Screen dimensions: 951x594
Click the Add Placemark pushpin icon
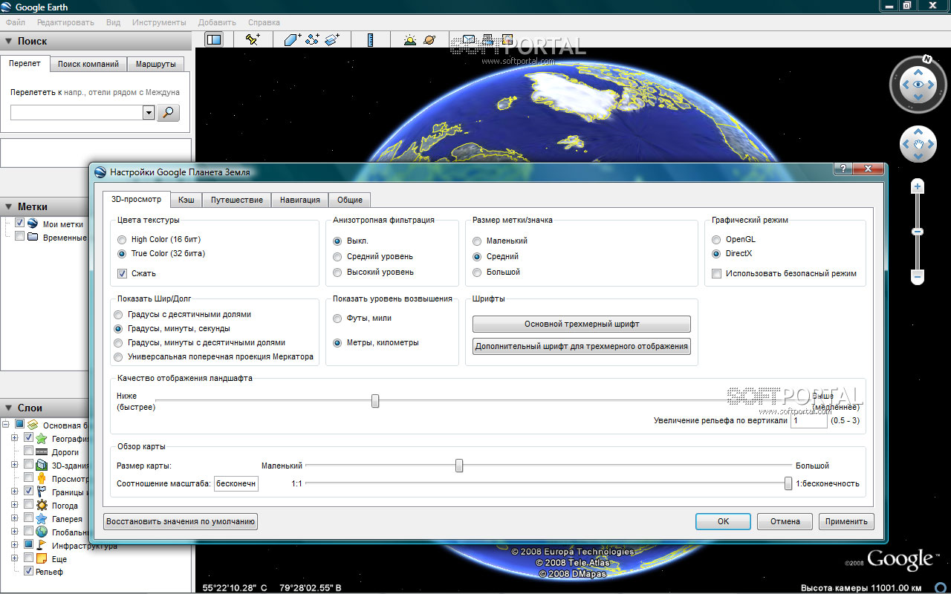[253, 39]
